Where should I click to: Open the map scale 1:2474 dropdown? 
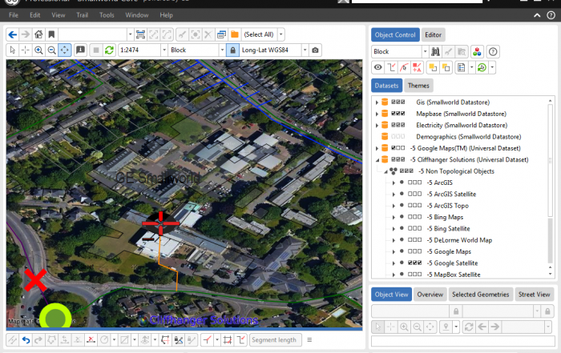[x=164, y=50]
